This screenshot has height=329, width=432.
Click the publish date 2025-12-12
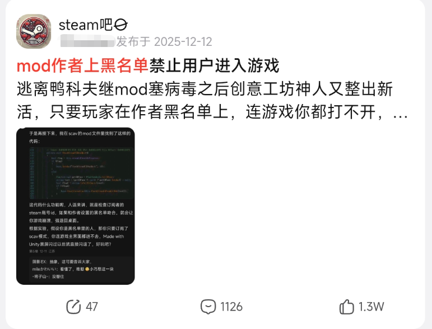[183, 42]
